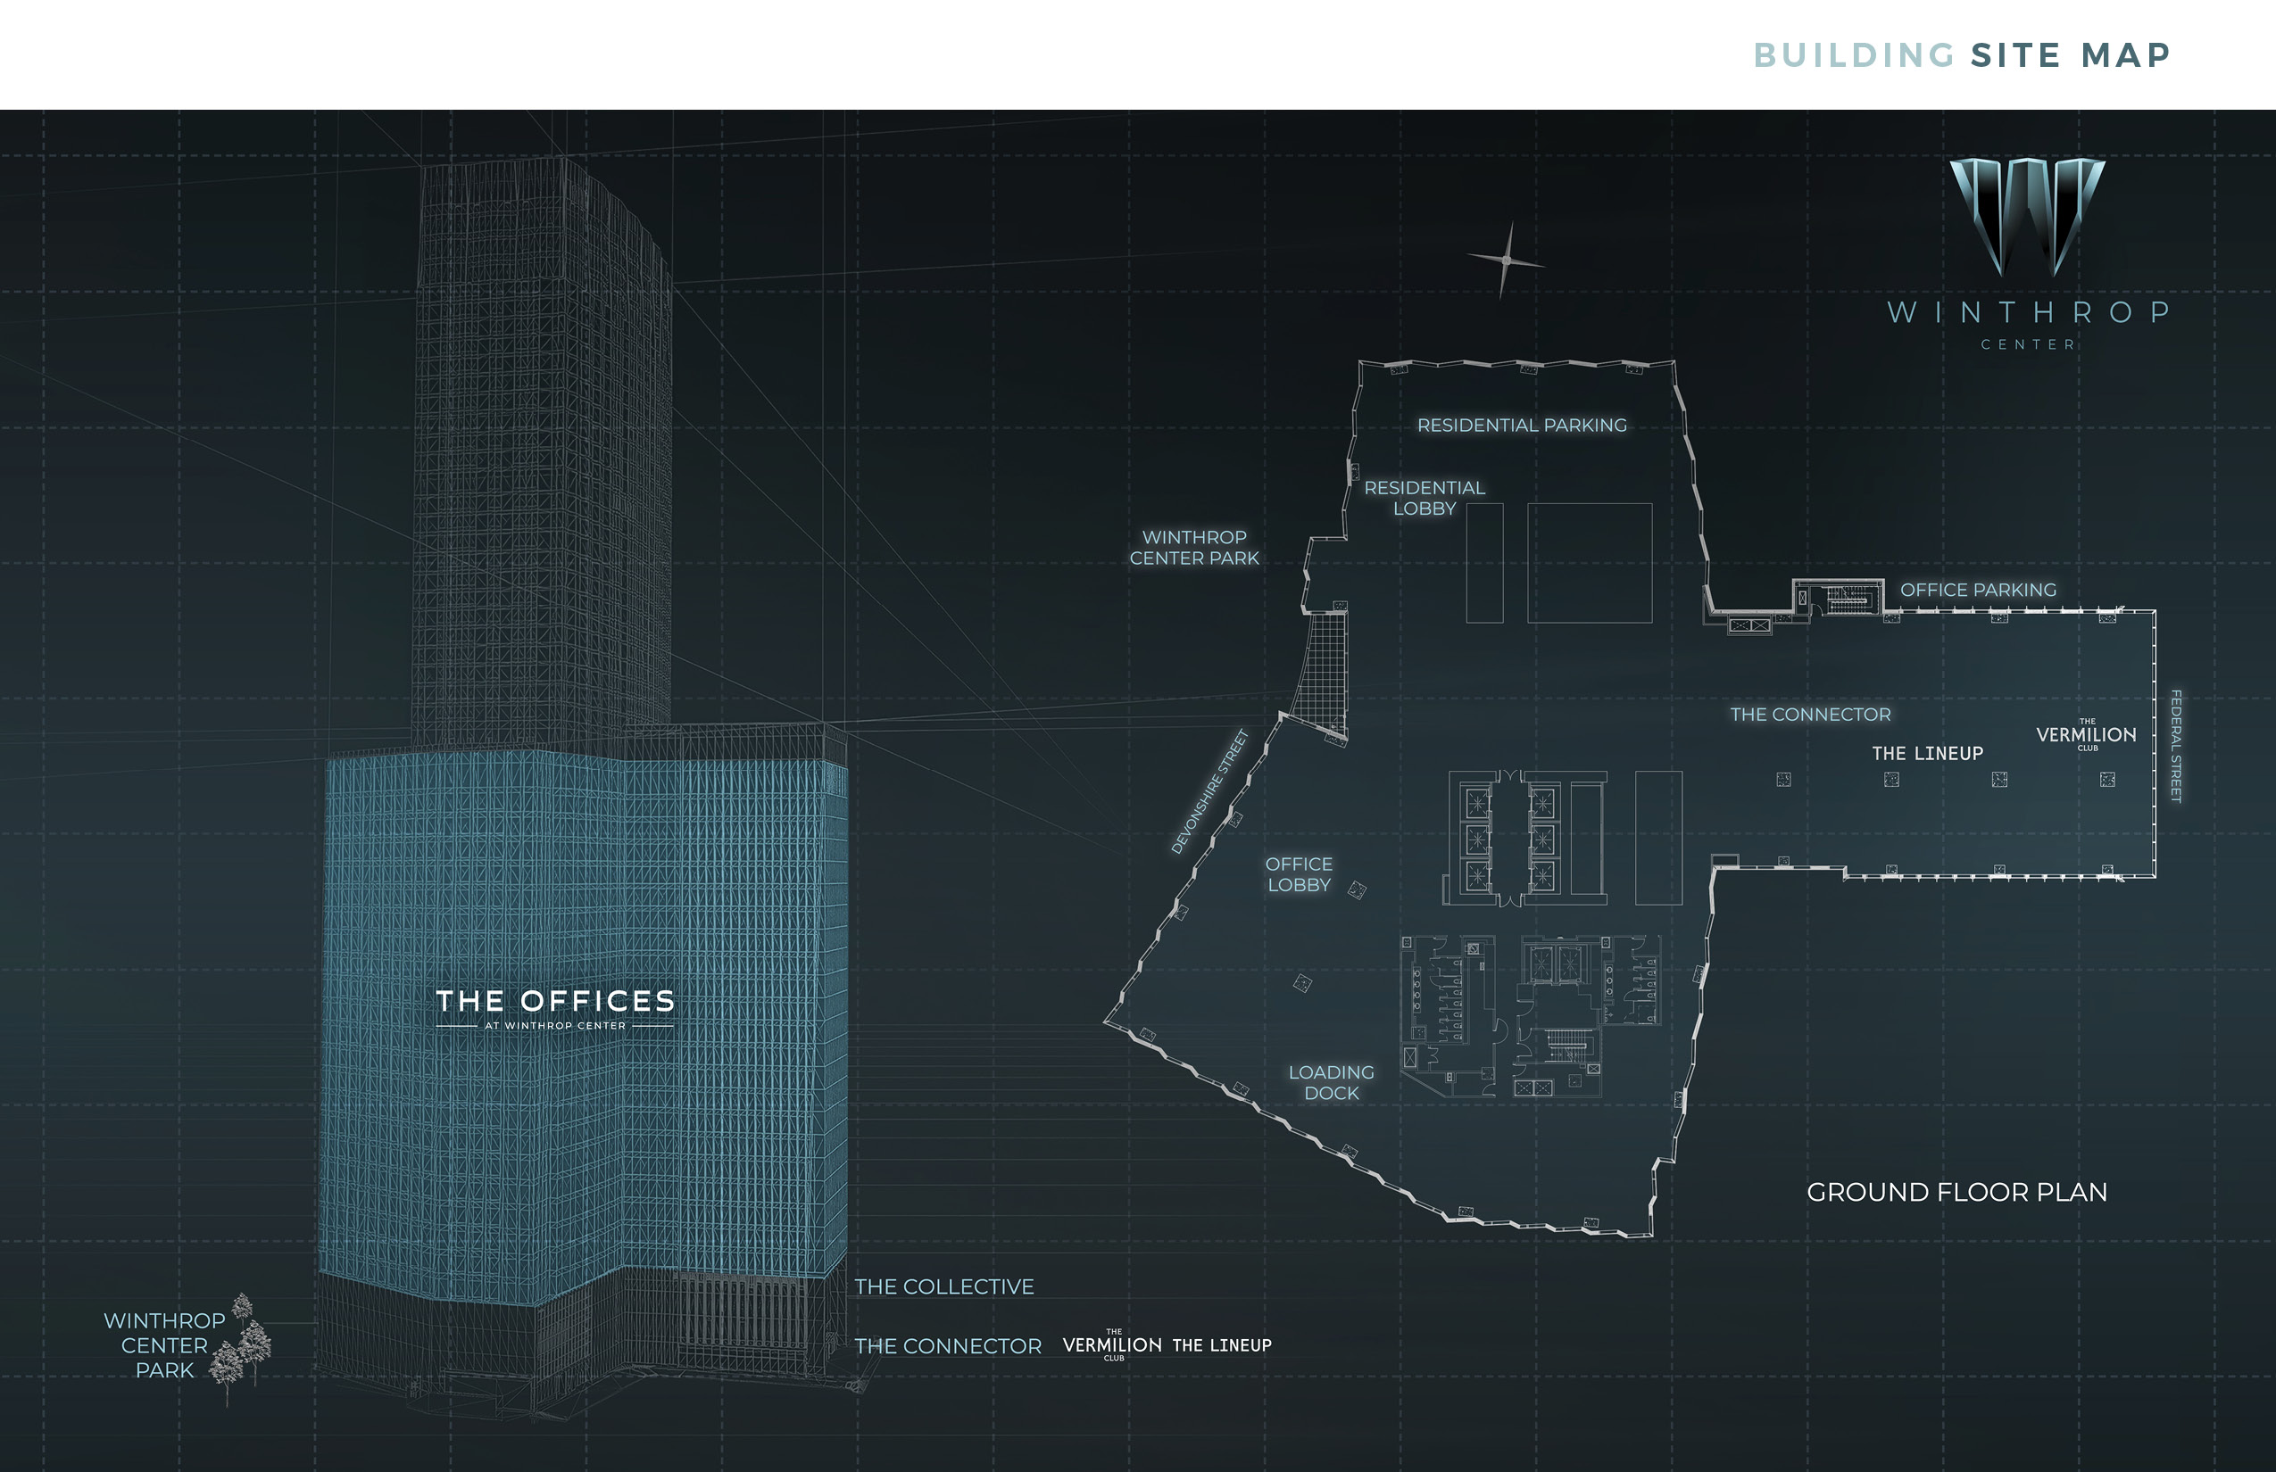2276x1472 pixels.
Task: Click THE CONNECTOR label beside the tower base
Action: (948, 1346)
